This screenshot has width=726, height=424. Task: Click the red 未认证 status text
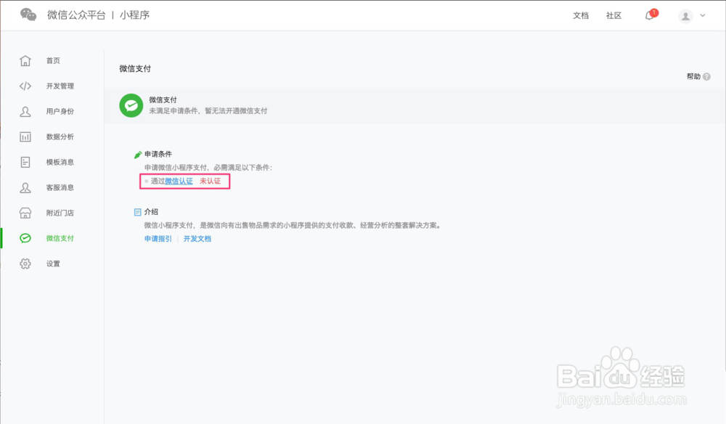point(211,181)
